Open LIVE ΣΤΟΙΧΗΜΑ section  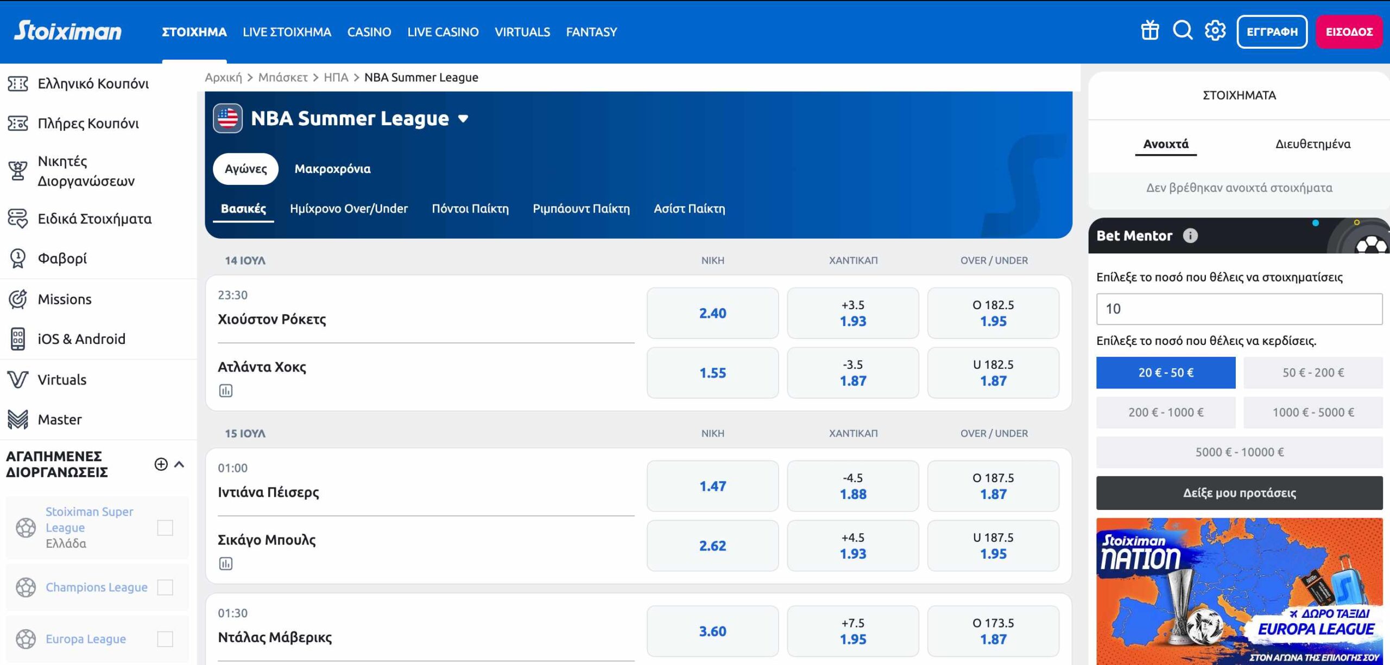click(287, 32)
